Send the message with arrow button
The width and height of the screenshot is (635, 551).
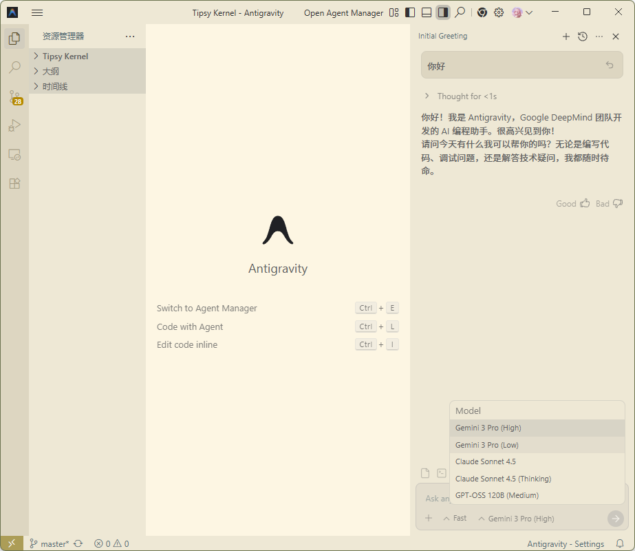tap(616, 518)
